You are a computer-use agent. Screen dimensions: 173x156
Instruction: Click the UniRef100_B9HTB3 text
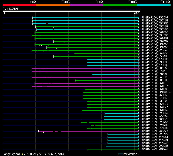pos(155,36)
